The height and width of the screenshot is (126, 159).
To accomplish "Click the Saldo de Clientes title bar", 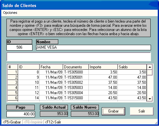I will [79, 5].
